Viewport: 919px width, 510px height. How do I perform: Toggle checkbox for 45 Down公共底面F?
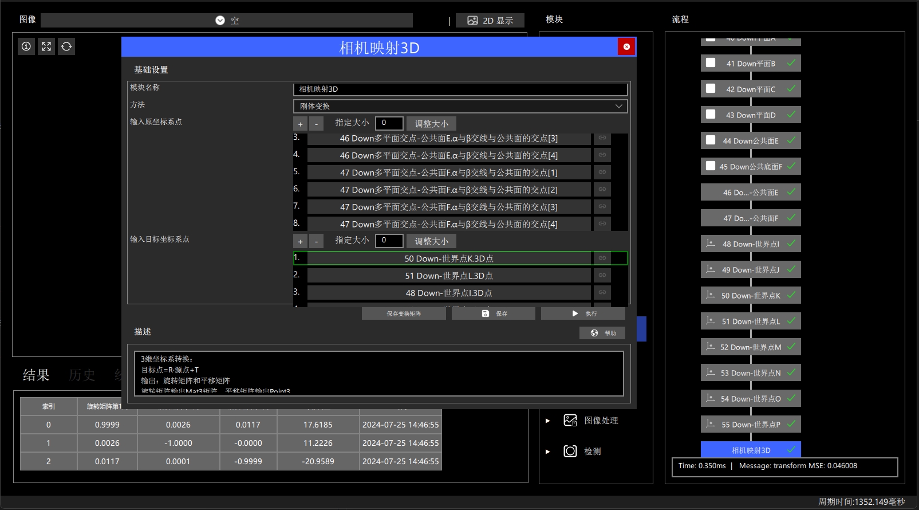pos(711,166)
